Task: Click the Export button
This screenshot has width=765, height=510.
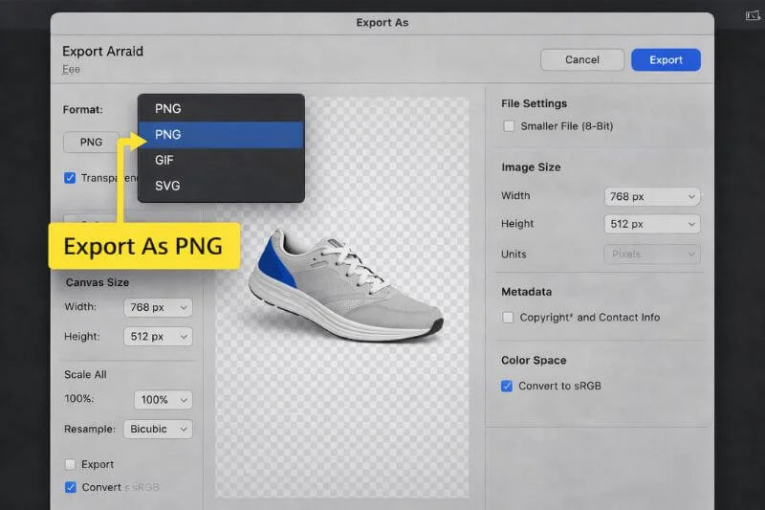Action: [x=666, y=60]
